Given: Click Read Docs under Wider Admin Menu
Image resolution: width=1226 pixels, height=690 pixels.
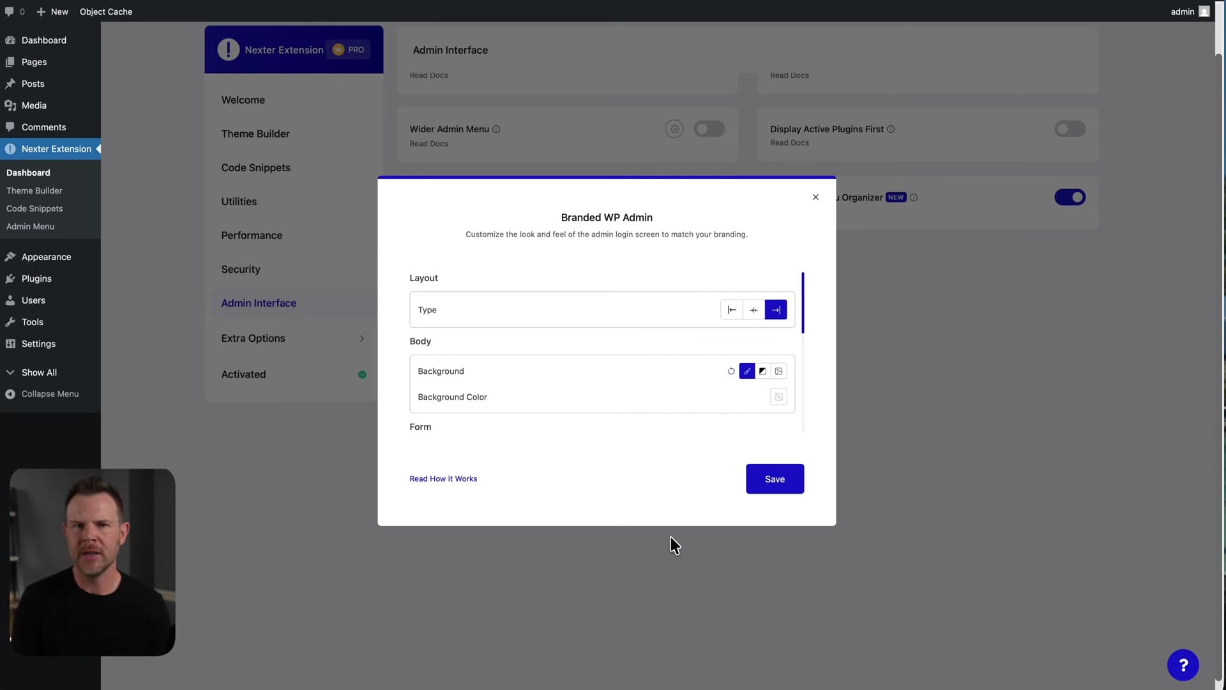Looking at the screenshot, I should pos(428,144).
